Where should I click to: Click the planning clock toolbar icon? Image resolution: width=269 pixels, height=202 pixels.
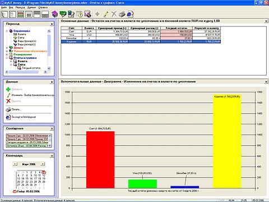pos(80,14)
